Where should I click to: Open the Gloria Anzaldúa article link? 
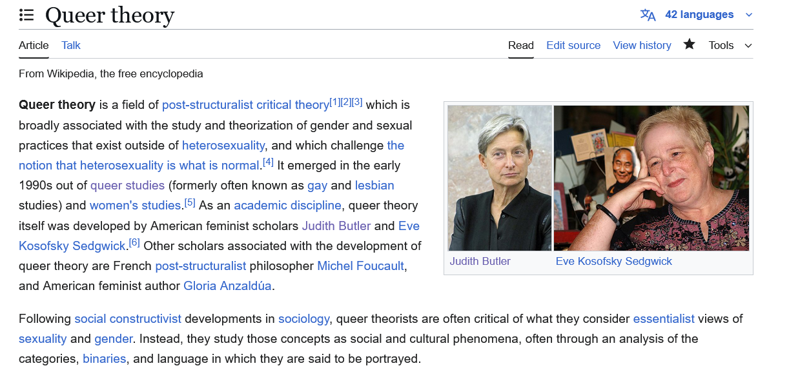229,285
